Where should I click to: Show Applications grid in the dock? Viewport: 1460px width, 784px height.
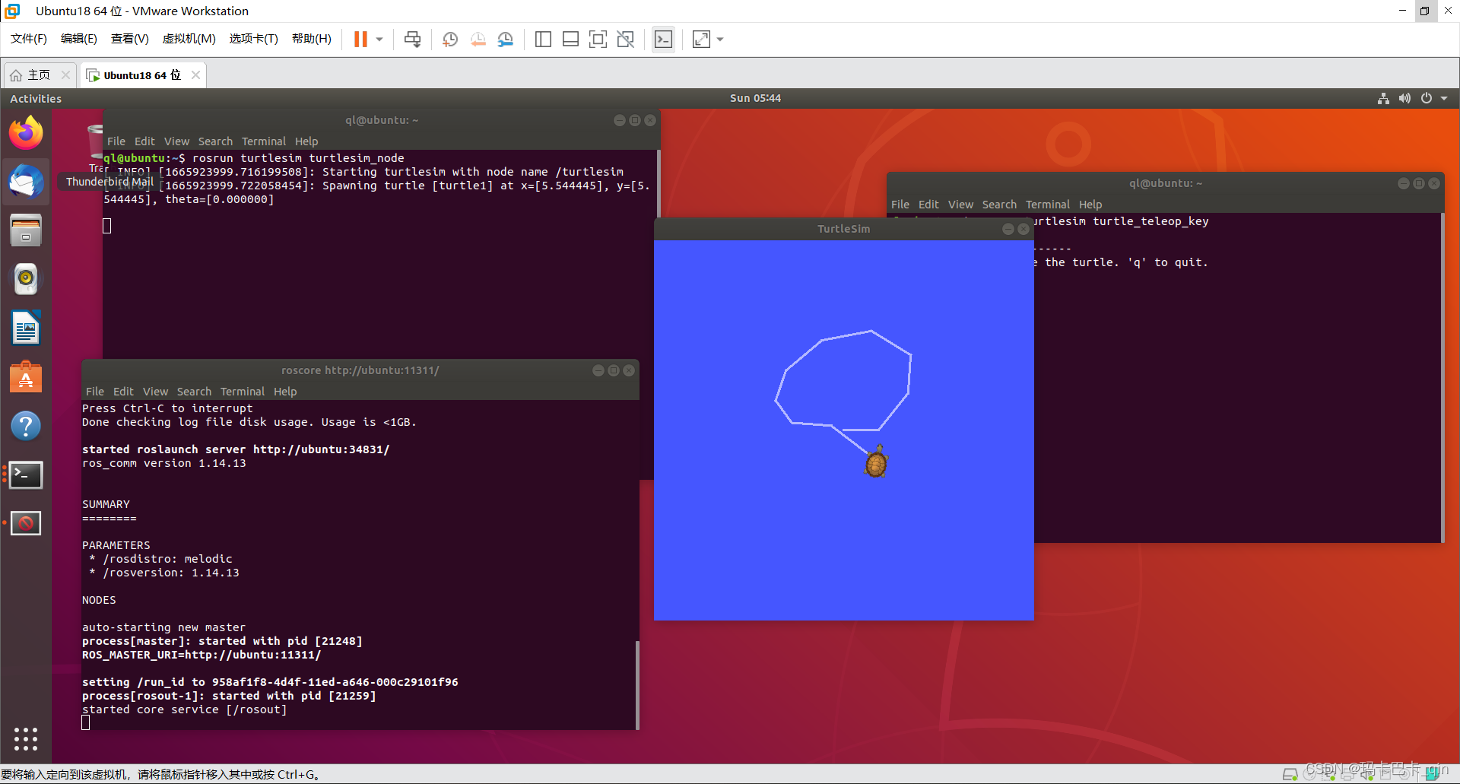[x=26, y=738]
